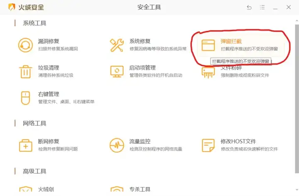Viewport: 299px width, 196px height.
Task: Click the 系统工具 section heading
Action: point(34,23)
